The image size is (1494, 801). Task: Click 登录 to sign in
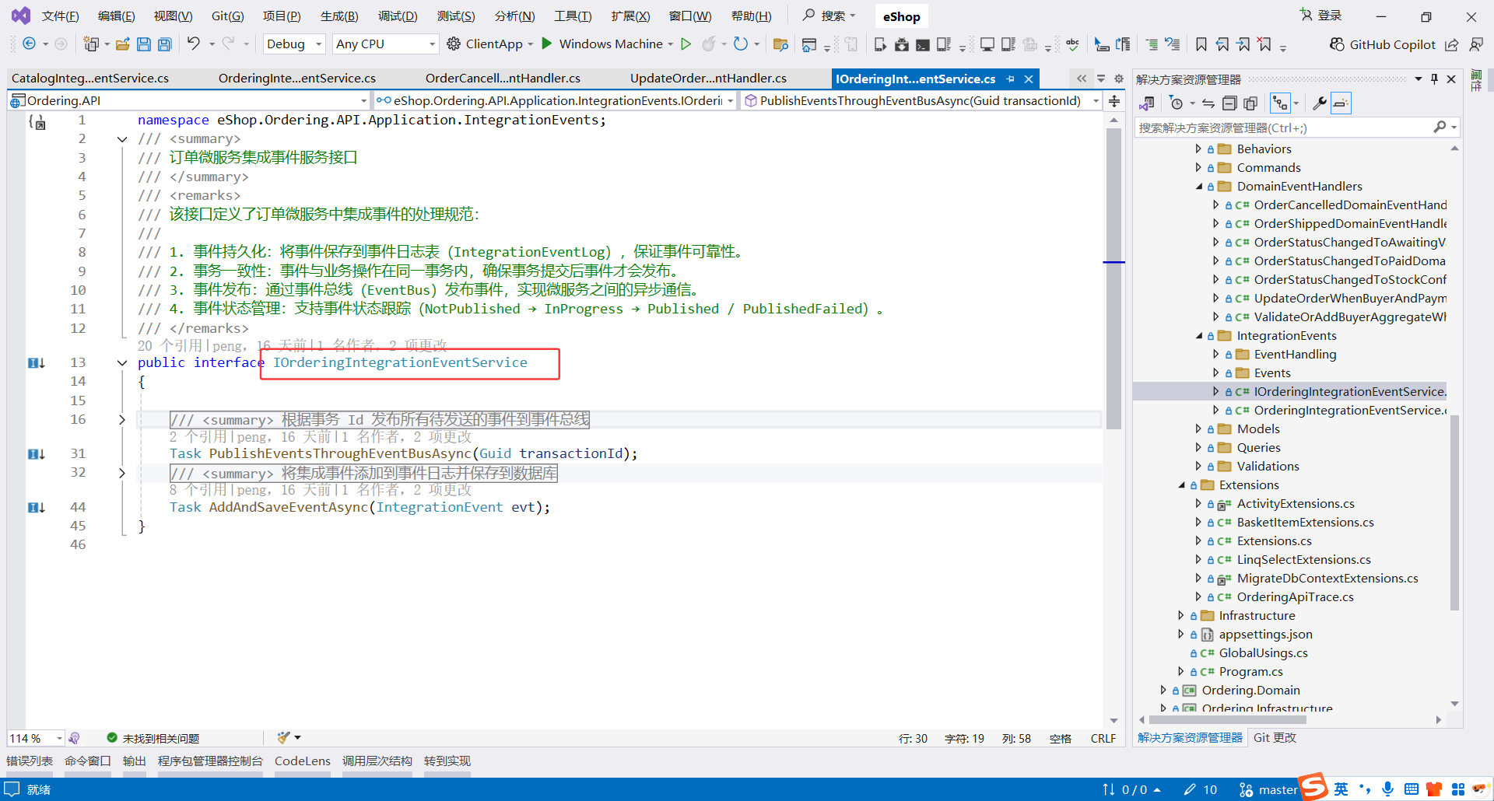click(x=1320, y=16)
